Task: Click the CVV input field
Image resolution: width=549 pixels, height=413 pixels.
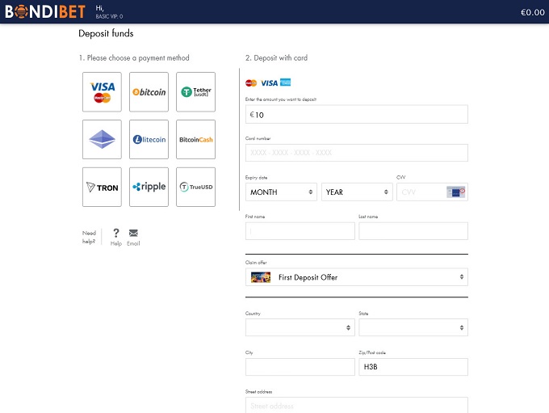Action: point(421,192)
